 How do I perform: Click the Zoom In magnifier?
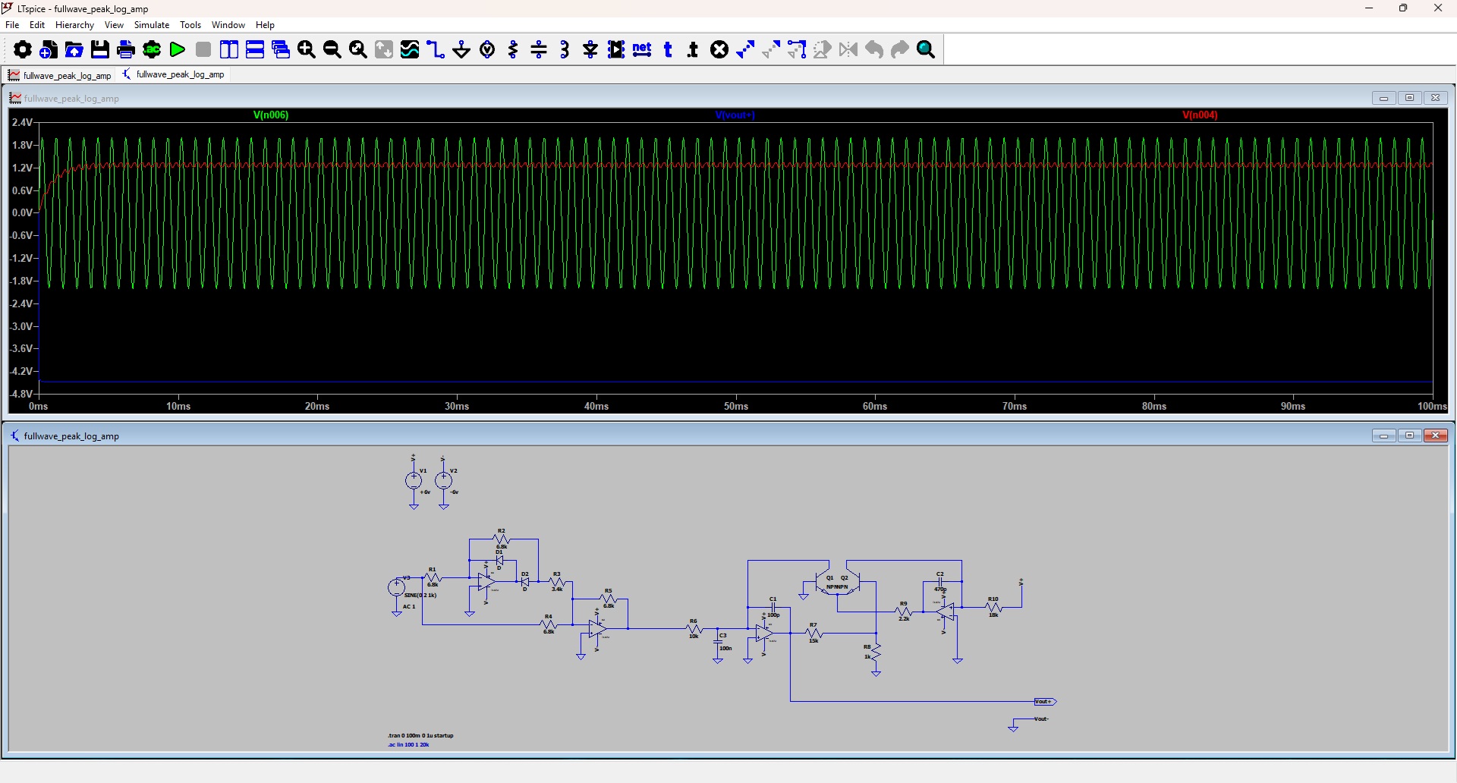click(307, 50)
